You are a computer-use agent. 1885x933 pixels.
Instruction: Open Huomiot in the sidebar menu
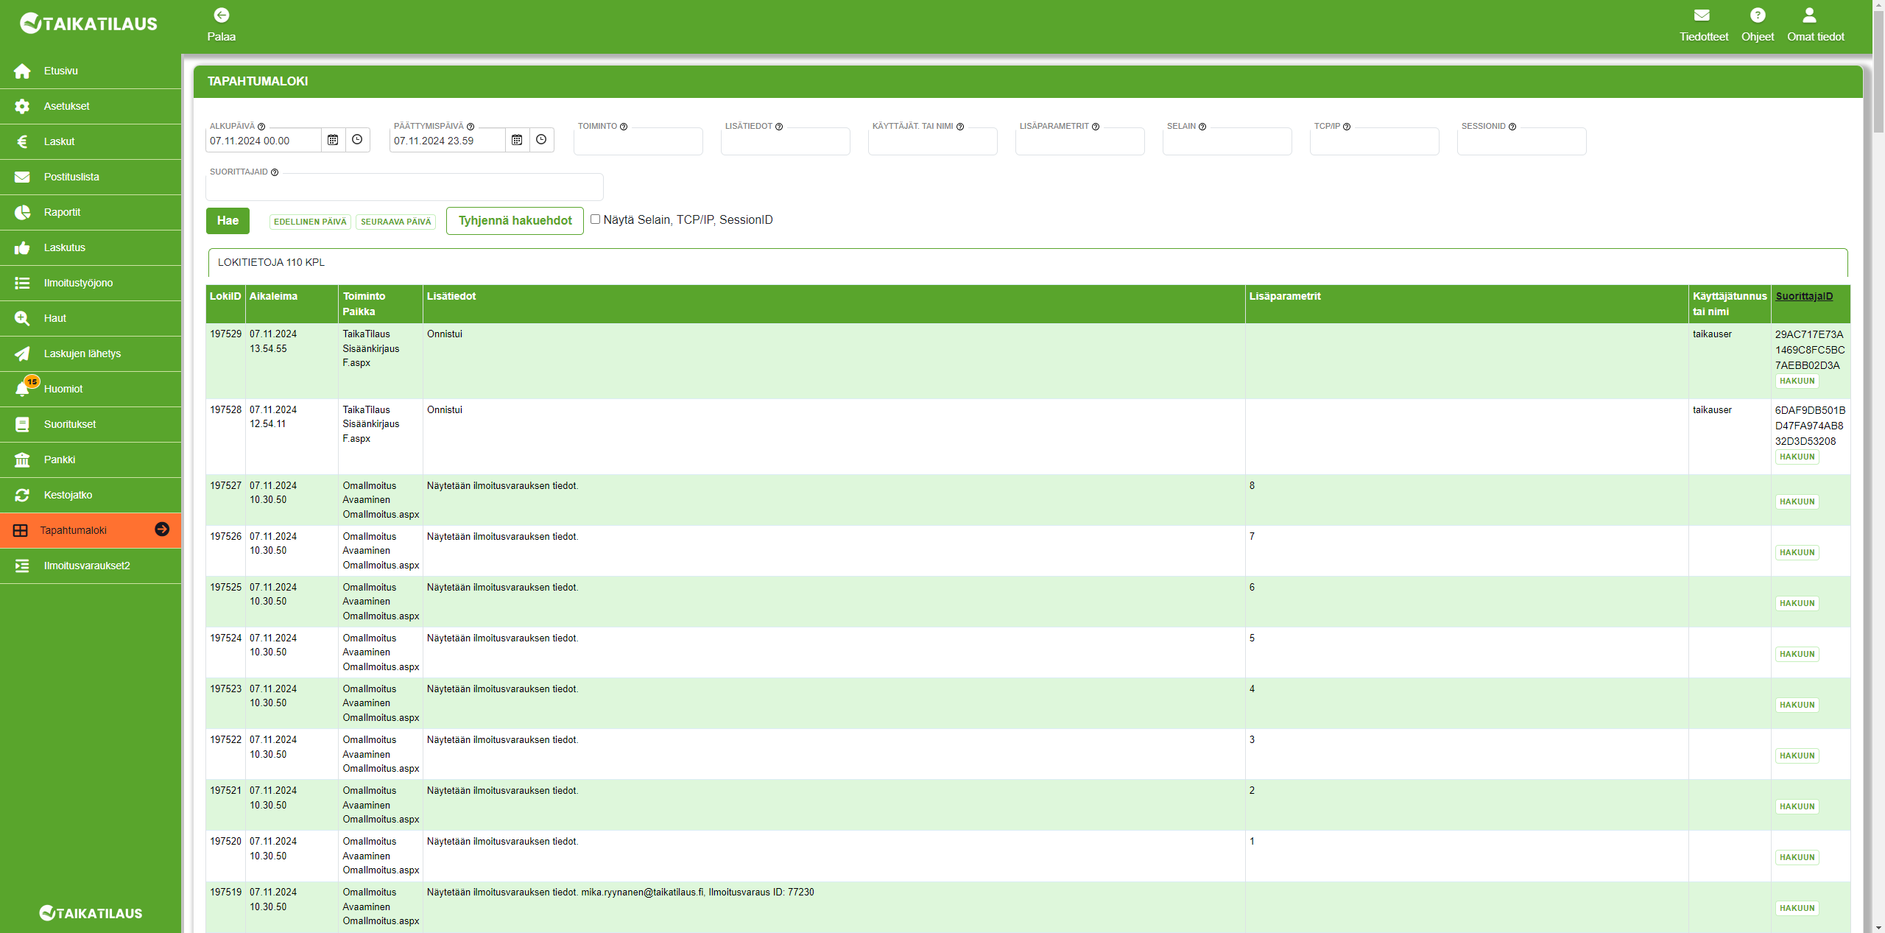(91, 389)
